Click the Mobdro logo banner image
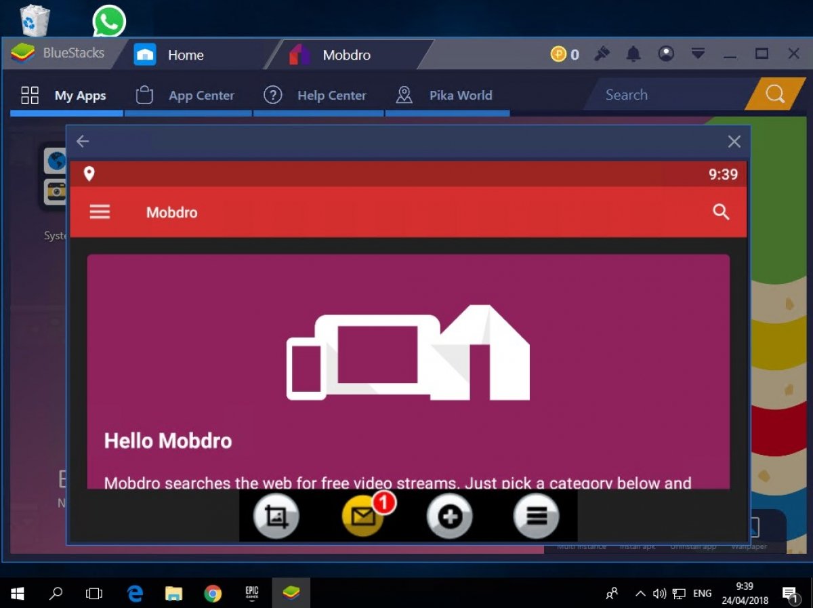This screenshot has height=608, width=813. 408,352
